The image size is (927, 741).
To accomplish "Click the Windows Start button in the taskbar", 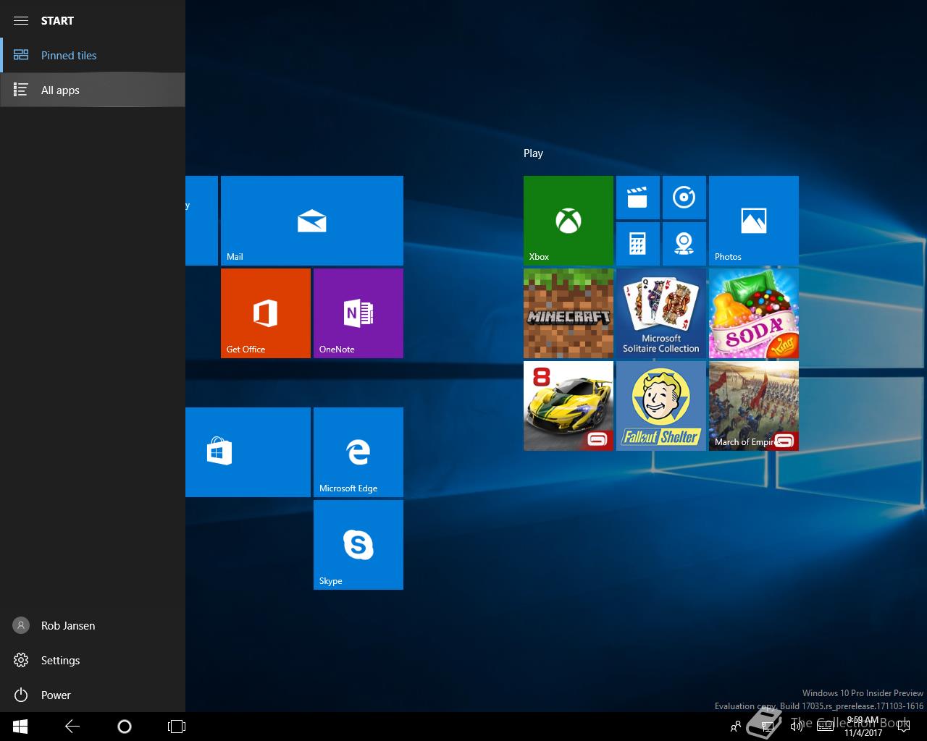I will tap(20, 727).
